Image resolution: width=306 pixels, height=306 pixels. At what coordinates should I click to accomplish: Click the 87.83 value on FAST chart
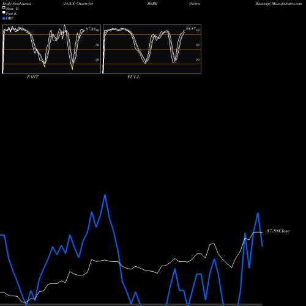point(91,29)
